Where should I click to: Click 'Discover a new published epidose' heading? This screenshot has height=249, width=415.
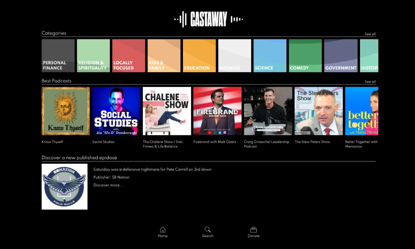79,158
